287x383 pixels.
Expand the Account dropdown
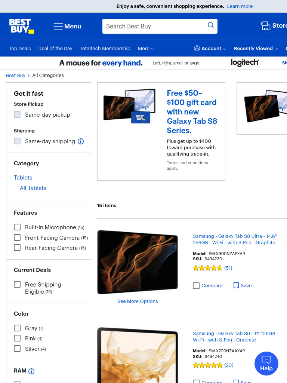pyautogui.click(x=210, y=48)
